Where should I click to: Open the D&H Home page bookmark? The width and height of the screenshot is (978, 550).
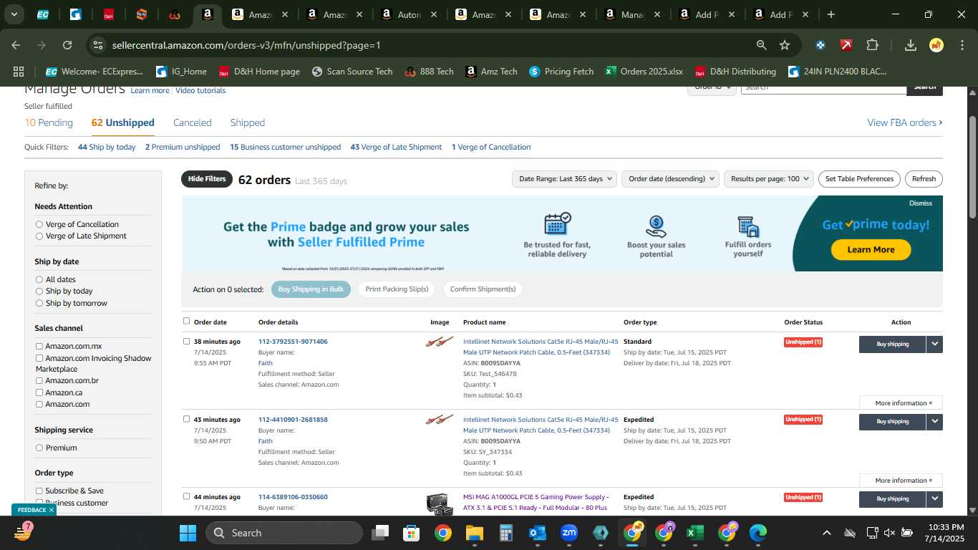click(258, 72)
